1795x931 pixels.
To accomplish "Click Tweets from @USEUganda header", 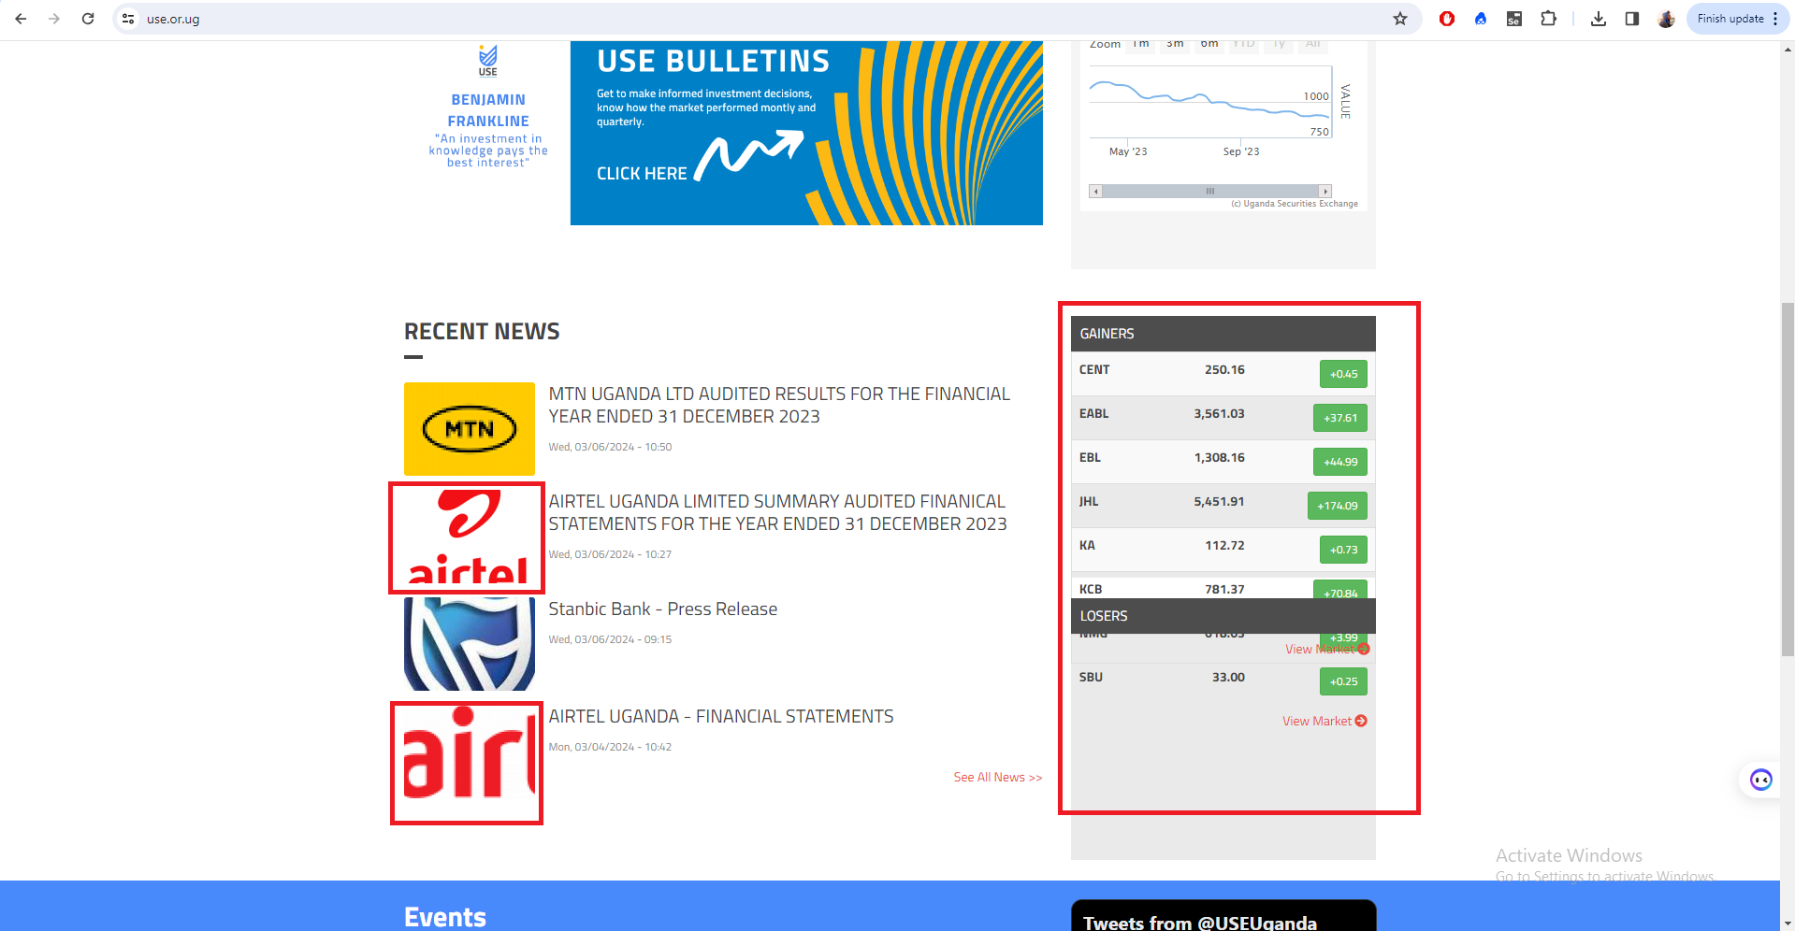I will click(x=1200, y=923).
